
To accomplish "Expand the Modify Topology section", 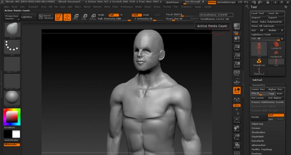I will pyautogui.click(x=262, y=150).
